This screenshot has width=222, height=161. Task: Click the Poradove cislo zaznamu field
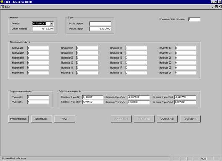click(x=194, y=19)
